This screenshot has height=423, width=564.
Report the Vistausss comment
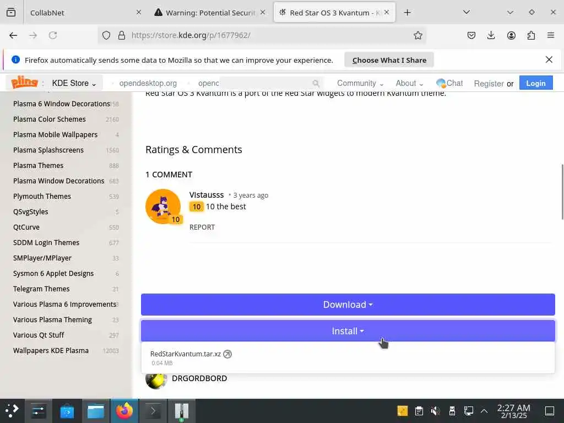(202, 227)
